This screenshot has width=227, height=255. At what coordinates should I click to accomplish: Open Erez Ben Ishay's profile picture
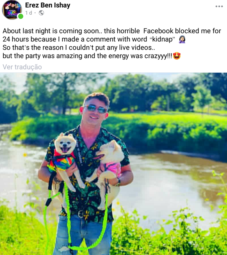(12, 10)
